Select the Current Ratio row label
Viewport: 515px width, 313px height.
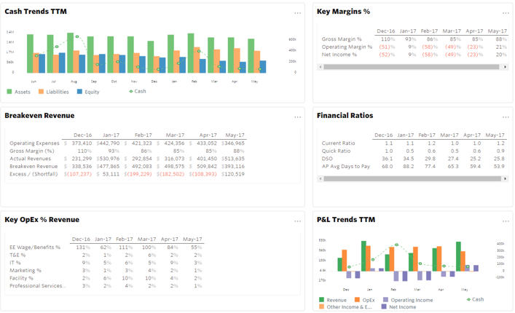point(338,143)
